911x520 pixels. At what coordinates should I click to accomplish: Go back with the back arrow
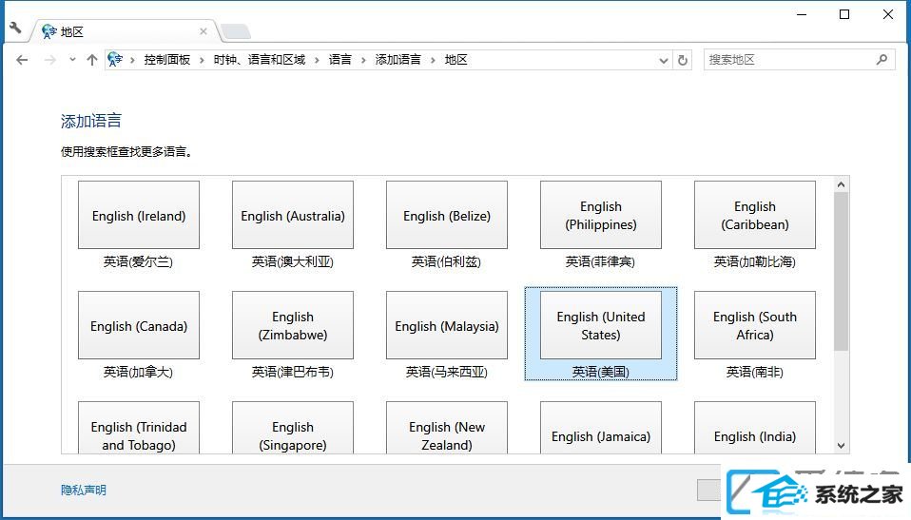(22, 60)
